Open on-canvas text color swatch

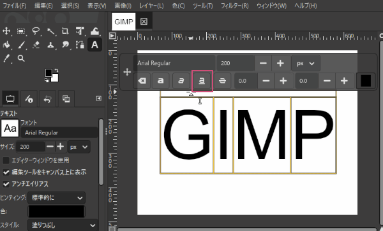pos(366,81)
